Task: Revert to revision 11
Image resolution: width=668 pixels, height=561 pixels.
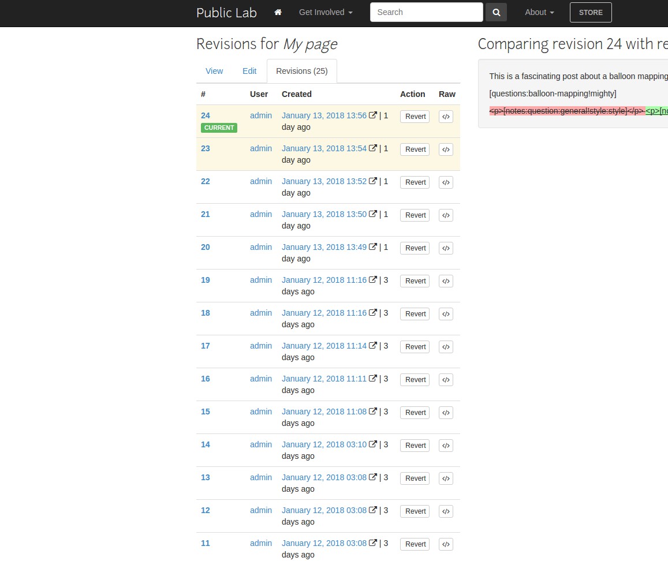Action: 415,544
